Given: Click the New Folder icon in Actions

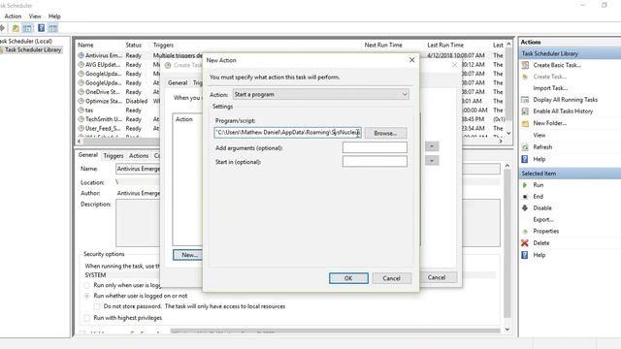Looking at the screenshot, I should coord(525,123).
